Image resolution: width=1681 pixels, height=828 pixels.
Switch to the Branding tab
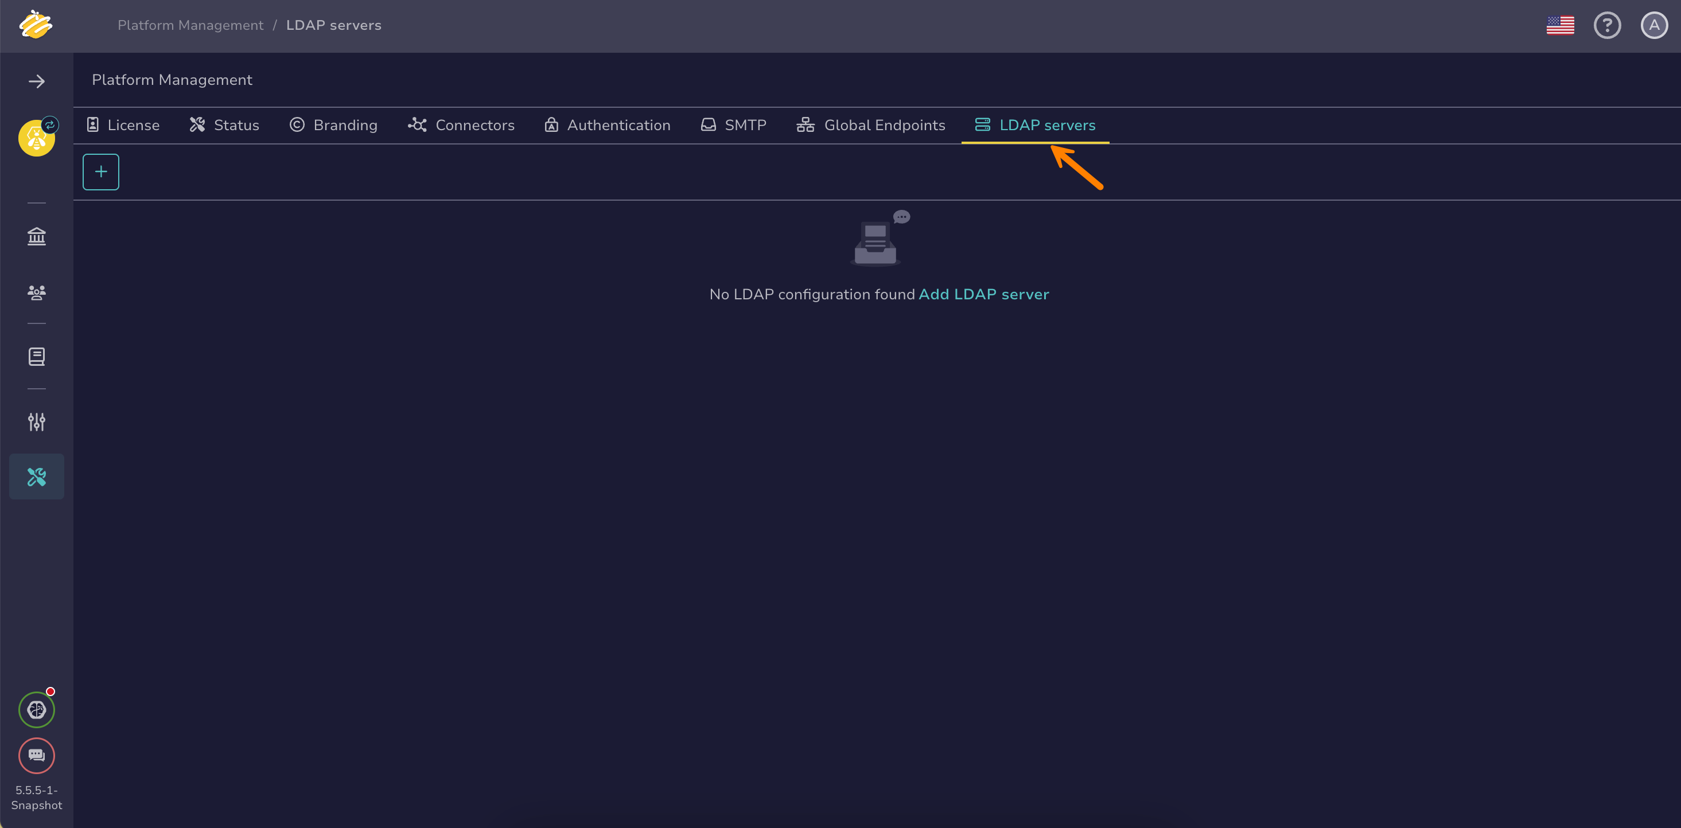[333, 125]
